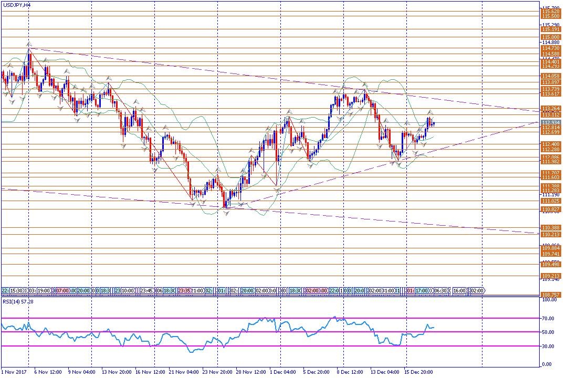
Task: Click the 16:00 news event marker
Action: 459,291
